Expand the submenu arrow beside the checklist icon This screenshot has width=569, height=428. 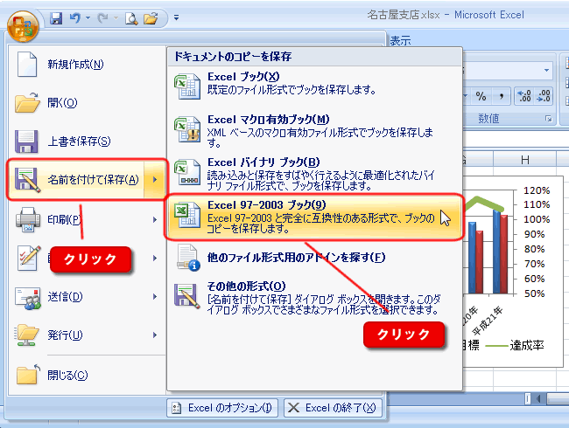(x=155, y=259)
